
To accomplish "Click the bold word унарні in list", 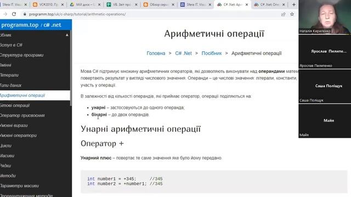I will tap(98, 107).
